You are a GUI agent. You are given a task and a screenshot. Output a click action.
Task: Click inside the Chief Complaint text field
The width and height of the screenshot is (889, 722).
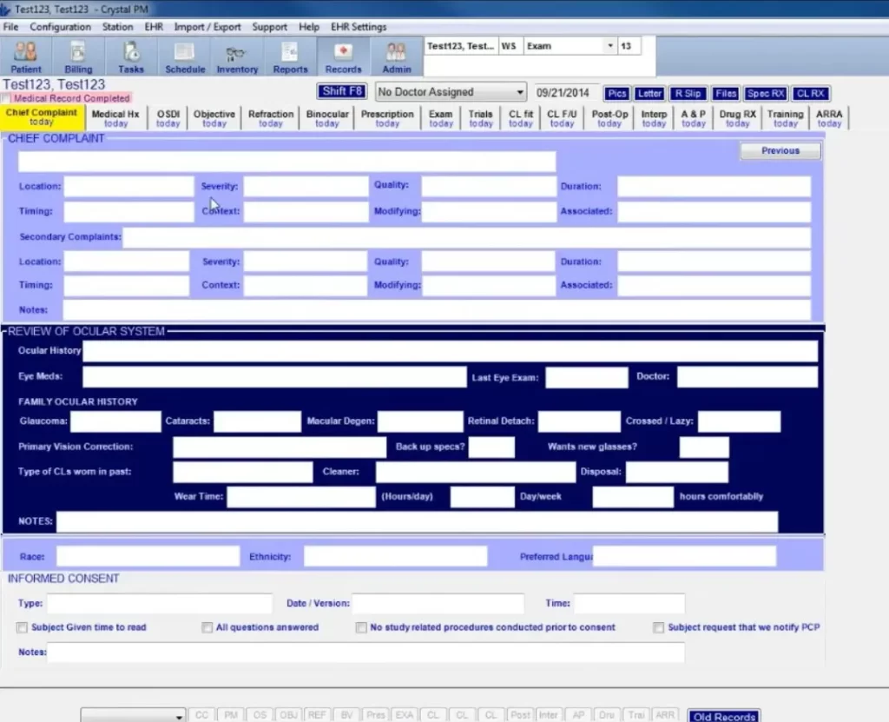[x=286, y=161]
